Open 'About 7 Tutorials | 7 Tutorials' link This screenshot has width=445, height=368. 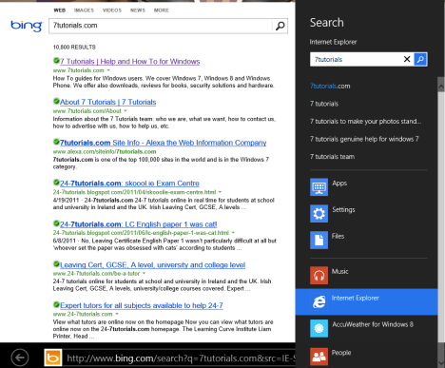(108, 102)
